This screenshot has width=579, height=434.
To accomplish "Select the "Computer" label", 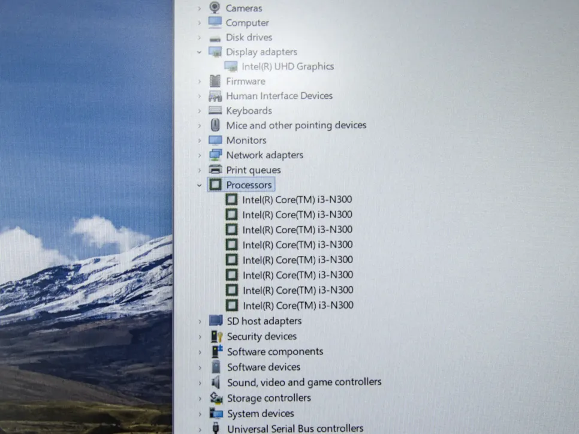I will click(x=247, y=23).
